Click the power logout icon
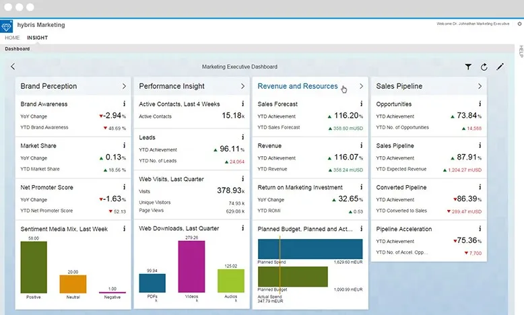The height and width of the screenshot is (315, 524). [519, 24]
